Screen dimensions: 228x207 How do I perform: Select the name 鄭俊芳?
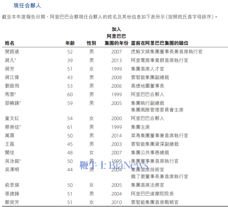[x=12, y=202]
